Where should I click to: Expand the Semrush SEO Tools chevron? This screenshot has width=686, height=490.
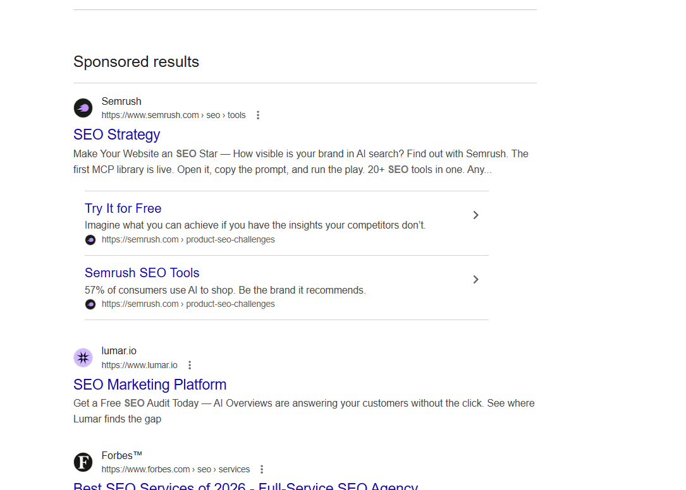click(x=475, y=279)
